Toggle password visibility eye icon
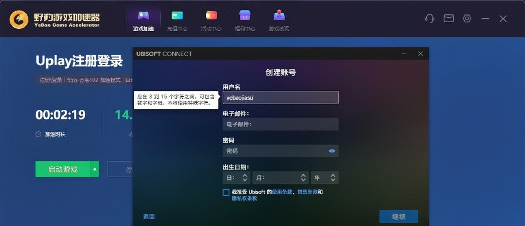 [332, 151]
